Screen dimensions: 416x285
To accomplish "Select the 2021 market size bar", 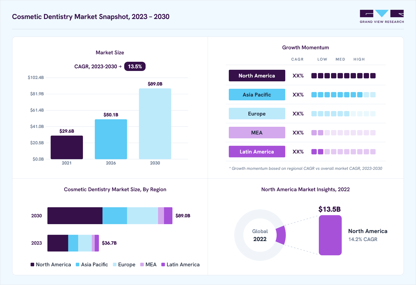I will pos(67,147).
